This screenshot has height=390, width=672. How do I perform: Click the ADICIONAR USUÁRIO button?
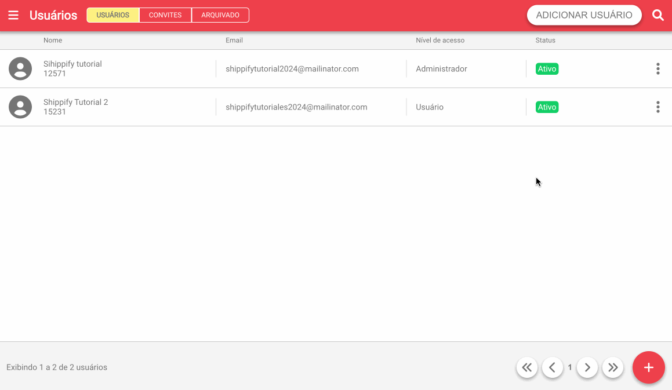(584, 15)
